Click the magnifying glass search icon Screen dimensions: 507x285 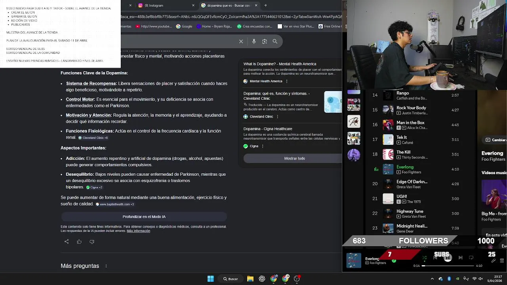click(275, 41)
